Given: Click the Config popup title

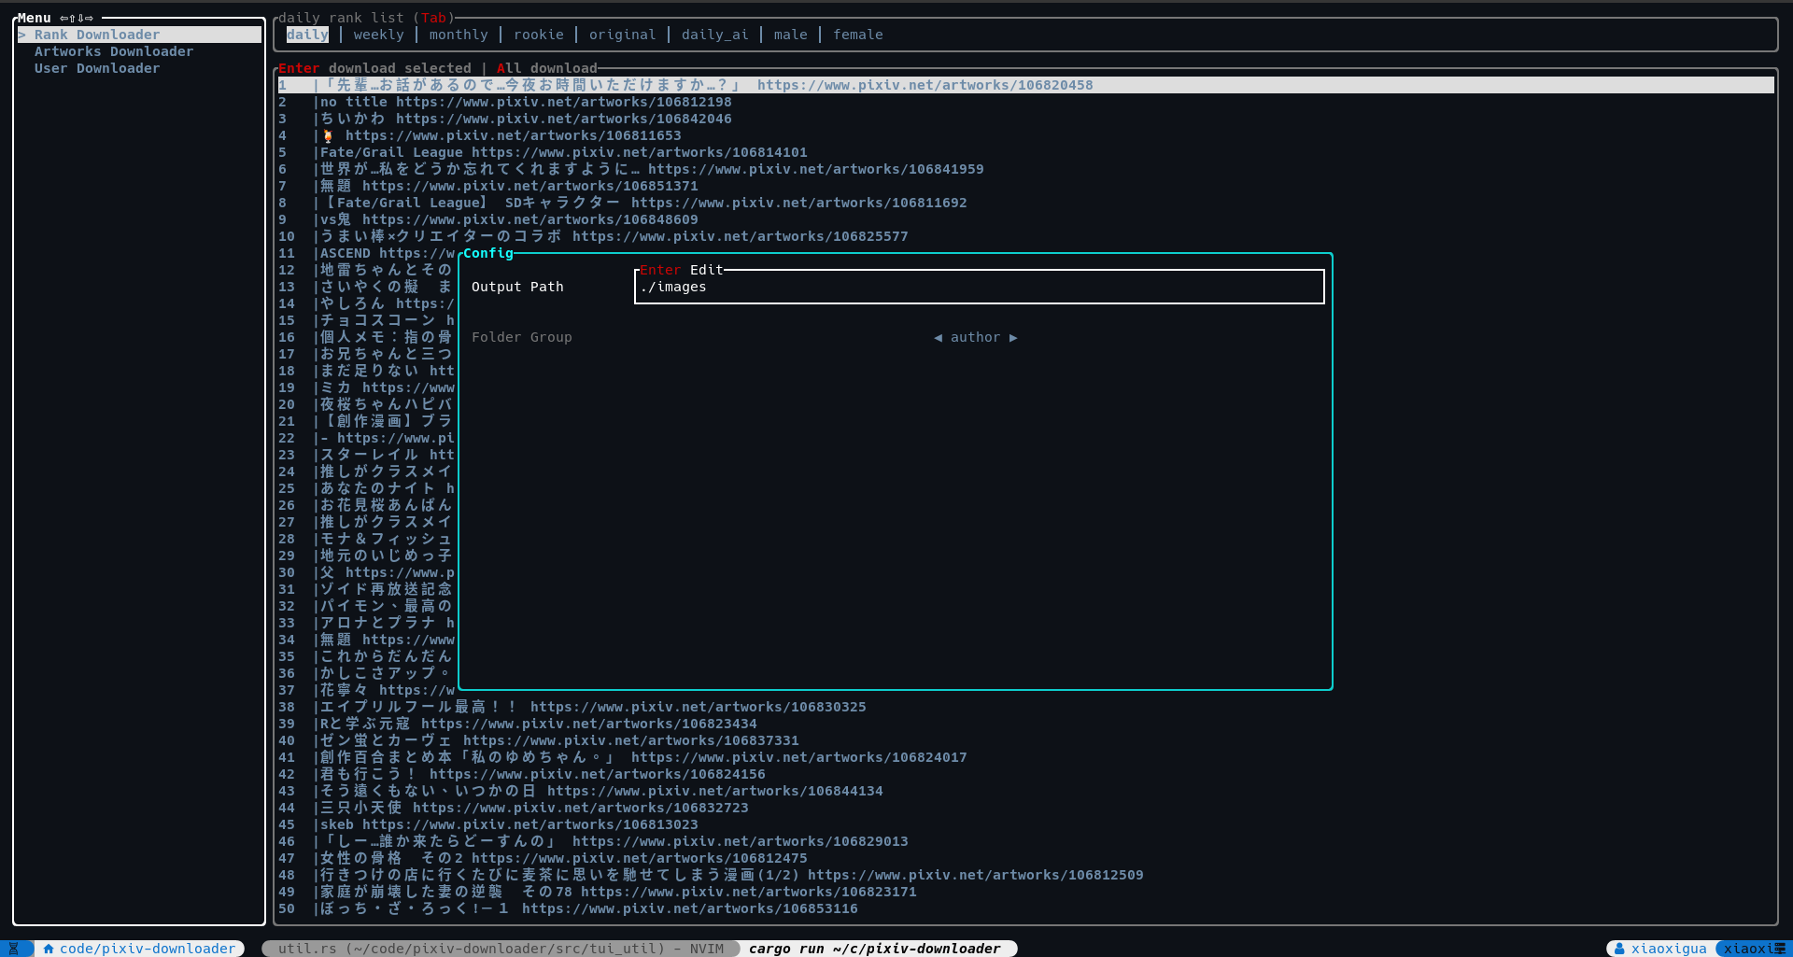Looking at the screenshot, I should (488, 253).
